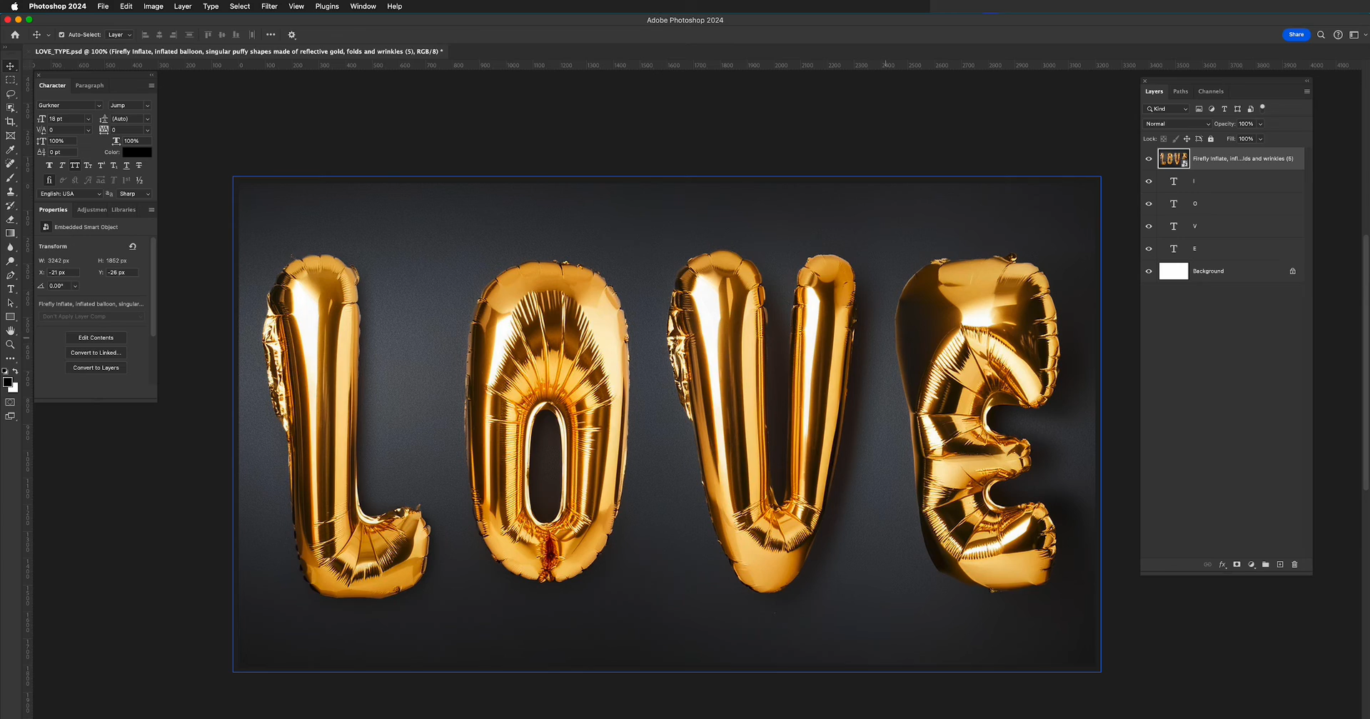
Task: Select the Eraser tool
Action: (x=10, y=219)
